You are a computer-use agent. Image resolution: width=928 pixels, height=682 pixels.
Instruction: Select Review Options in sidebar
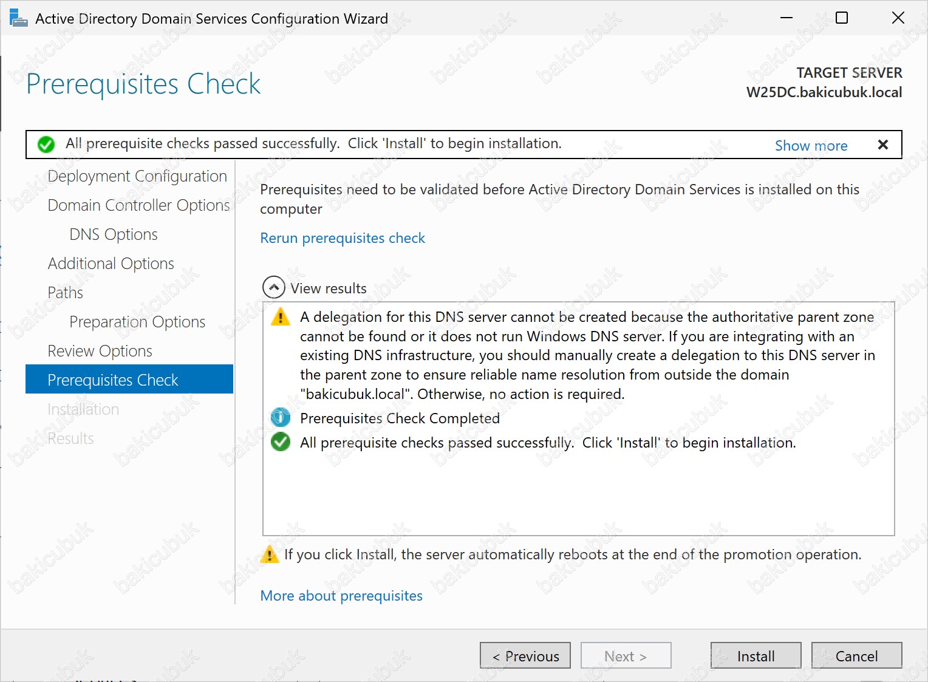(100, 351)
